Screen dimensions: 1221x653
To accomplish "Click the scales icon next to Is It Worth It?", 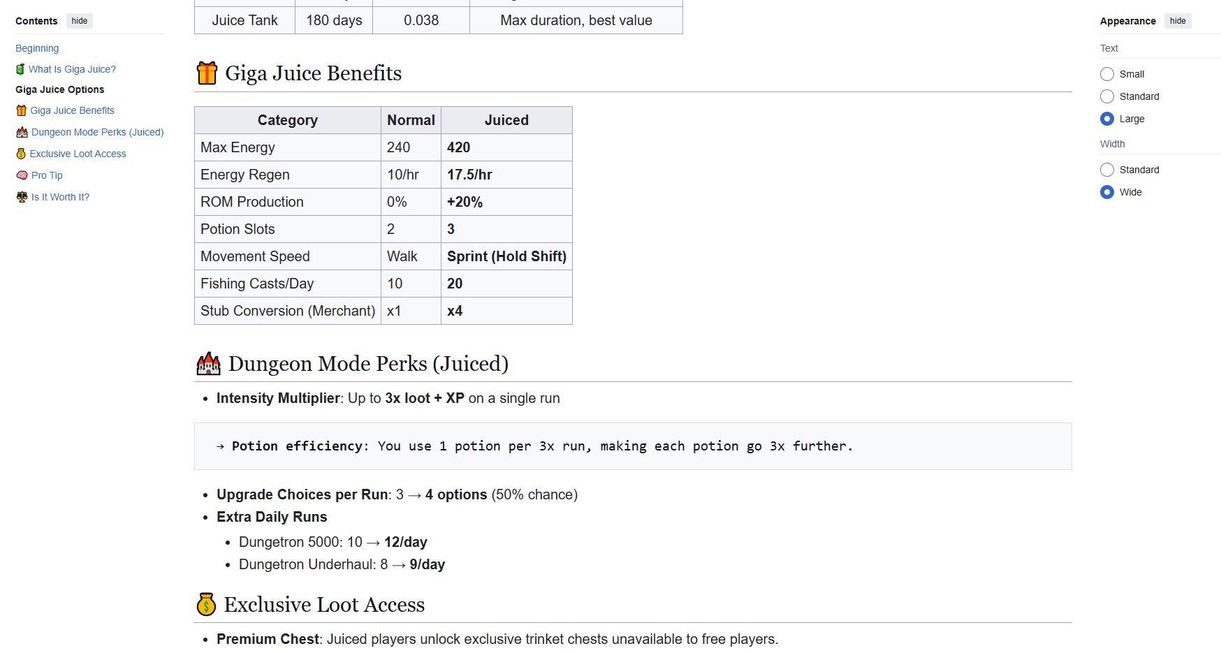I will (22, 197).
